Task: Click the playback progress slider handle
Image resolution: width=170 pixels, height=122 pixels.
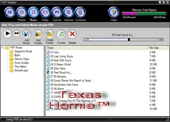Action: coord(129,40)
